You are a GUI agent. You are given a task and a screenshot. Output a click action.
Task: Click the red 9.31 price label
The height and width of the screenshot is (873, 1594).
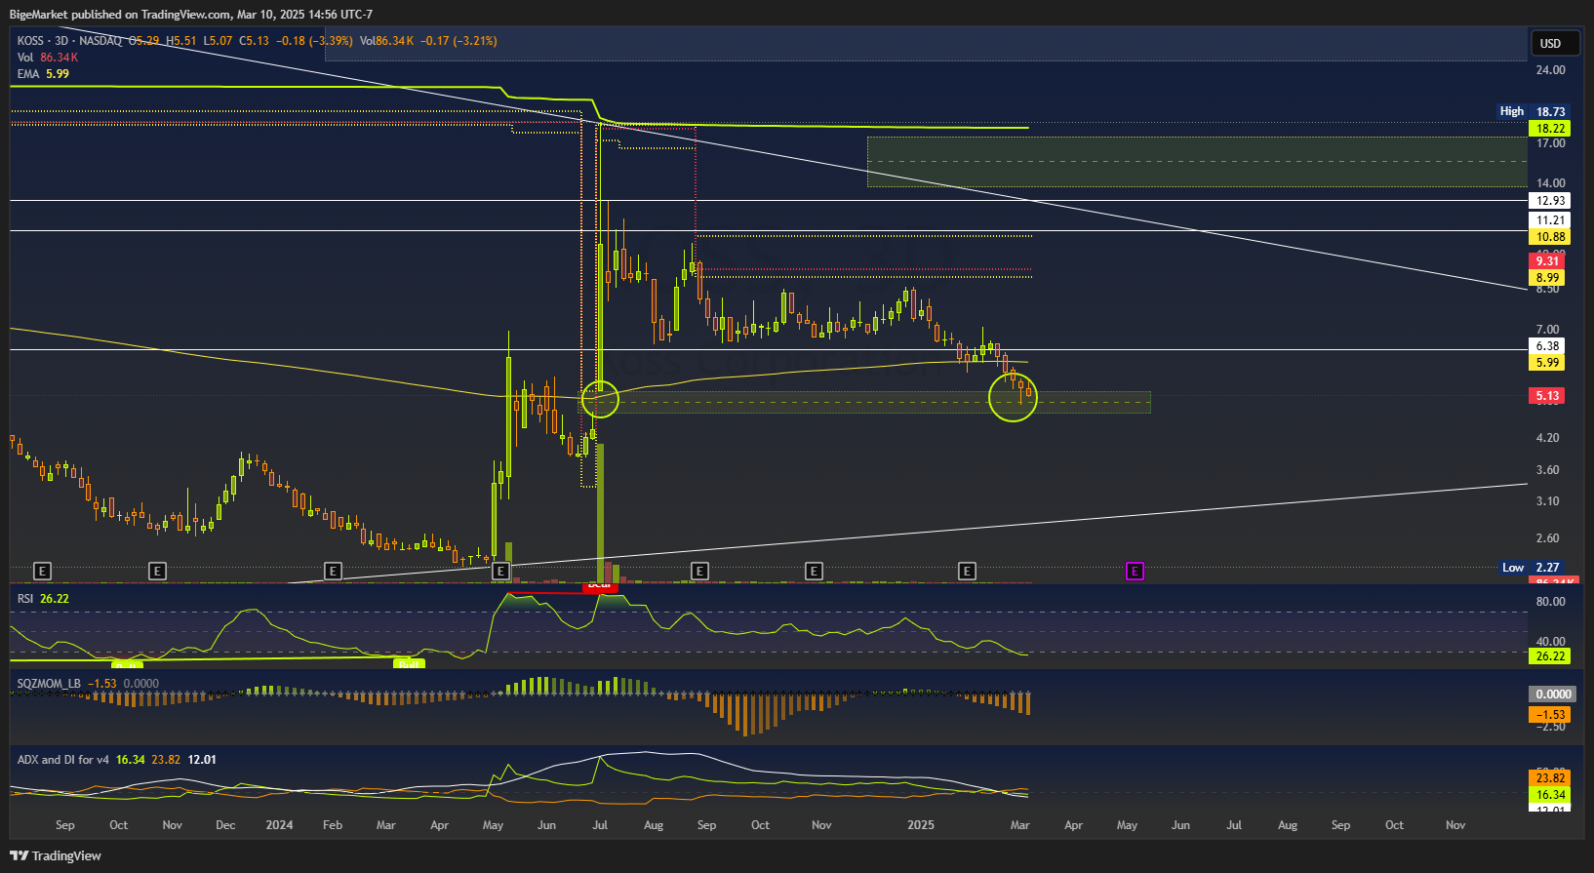coord(1547,261)
